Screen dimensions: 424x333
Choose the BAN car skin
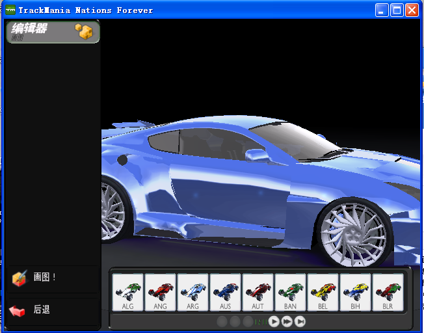[x=290, y=292]
